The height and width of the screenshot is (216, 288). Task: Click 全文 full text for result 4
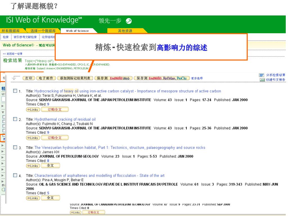pos(50,198)
